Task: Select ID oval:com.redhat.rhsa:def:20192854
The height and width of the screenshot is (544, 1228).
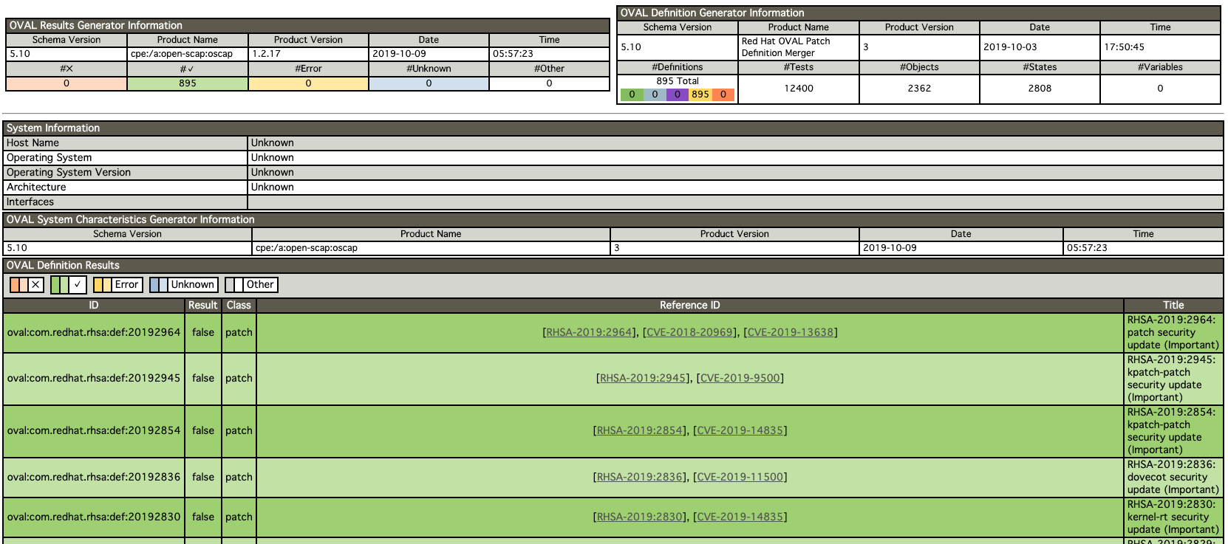Action: coord(94,430)
